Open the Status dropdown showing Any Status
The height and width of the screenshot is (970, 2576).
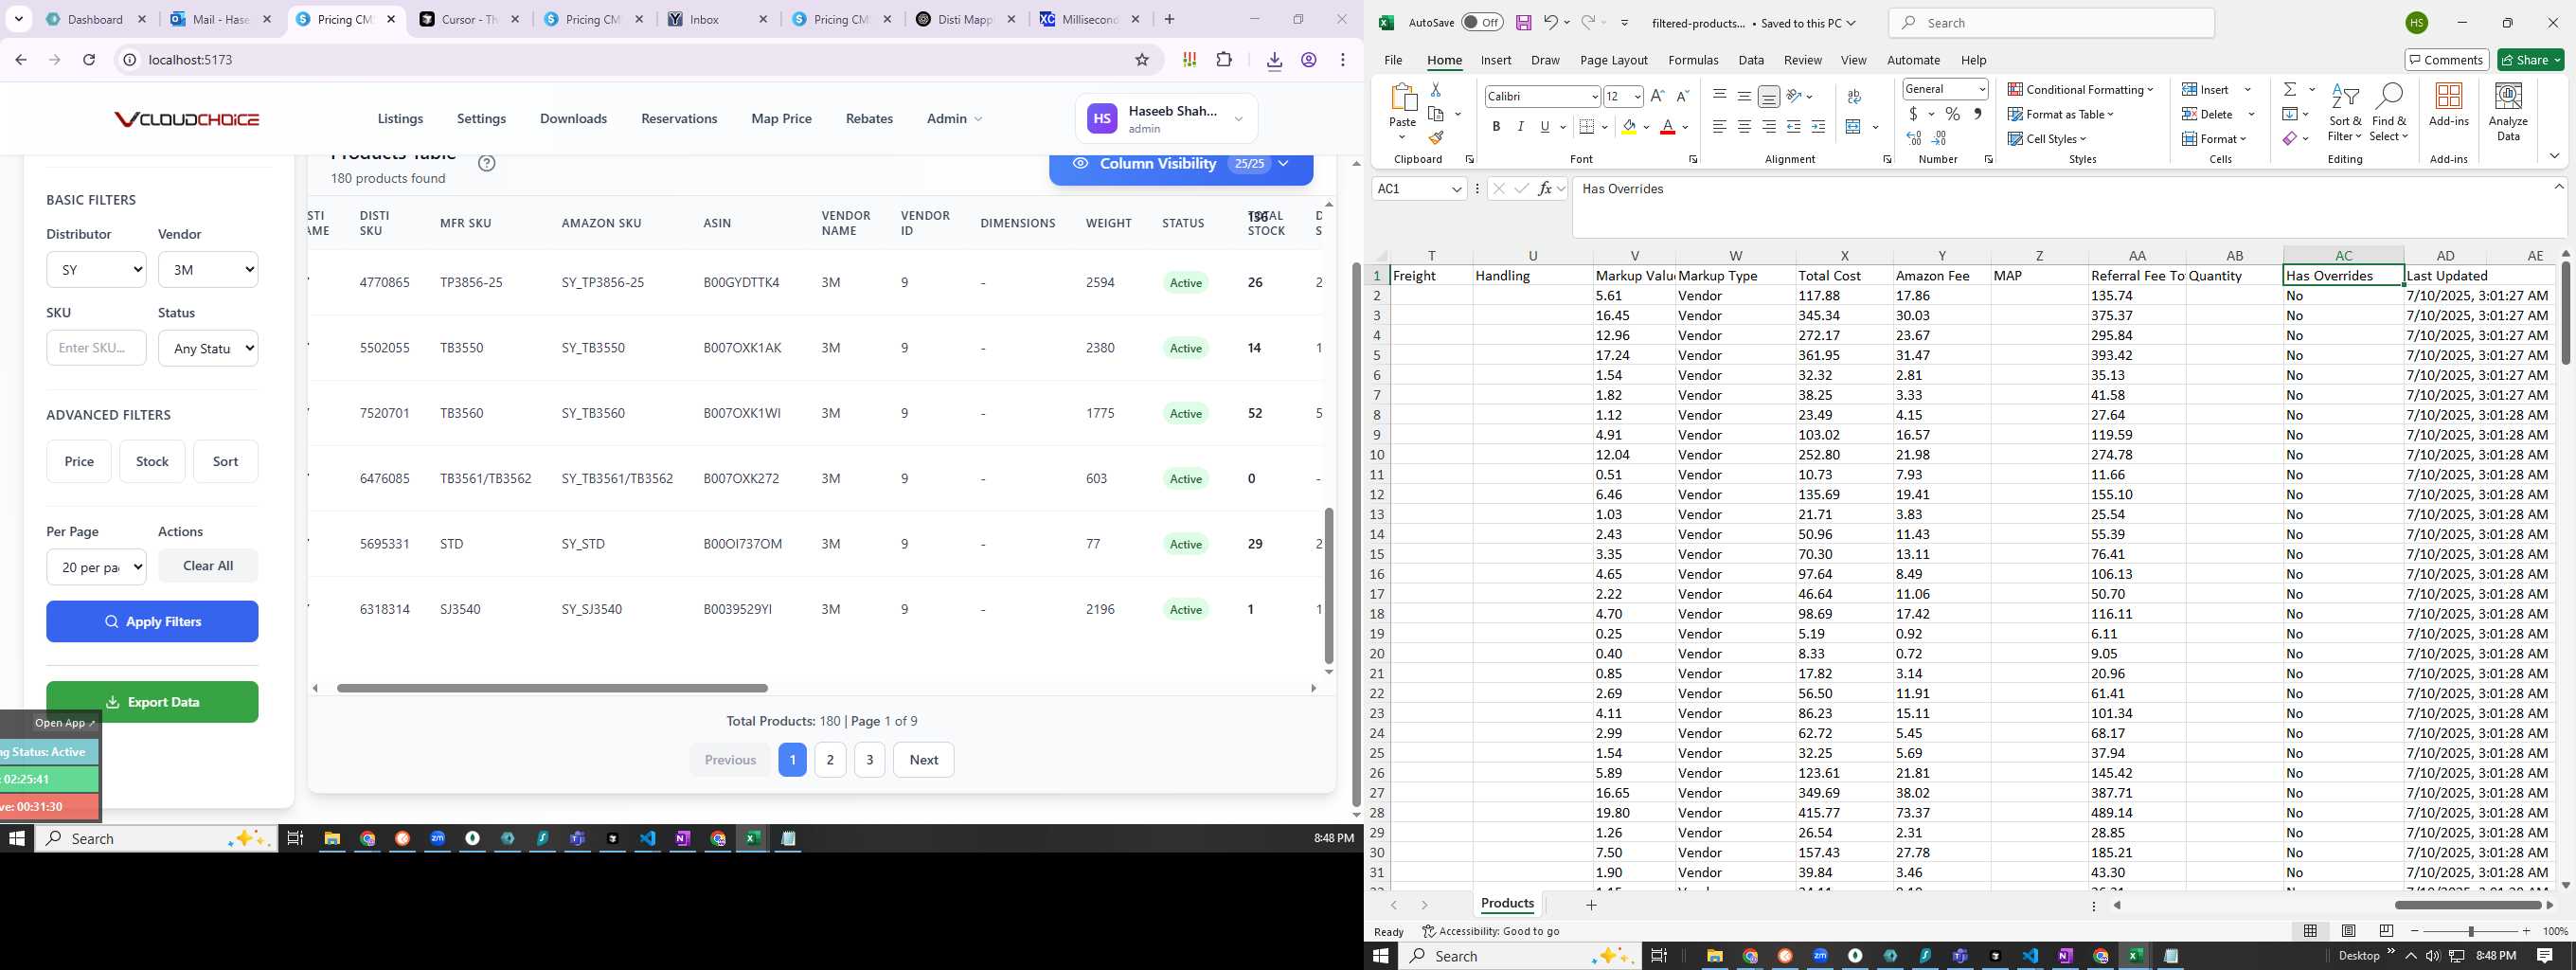pyautogui.click(x=208, y=348)
